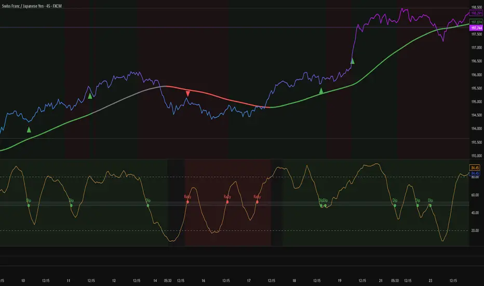Click date 16 on the time axis
Image resolution: width=484 pixels, height=286 pixels.
point(204,281)
